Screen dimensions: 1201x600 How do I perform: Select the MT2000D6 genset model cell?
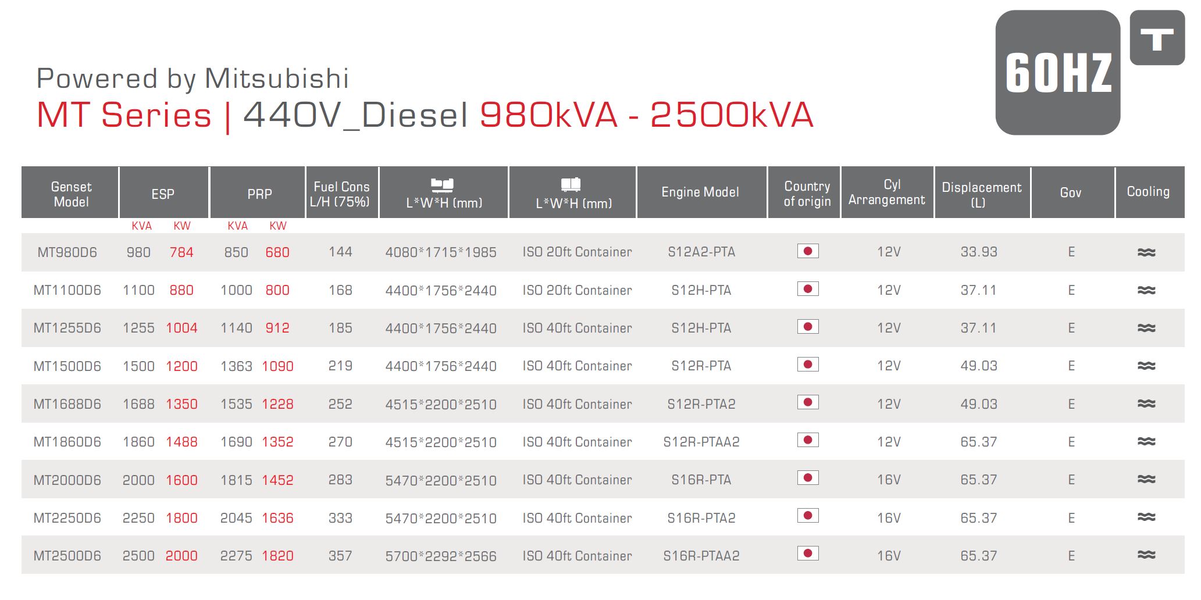point(67,480)
